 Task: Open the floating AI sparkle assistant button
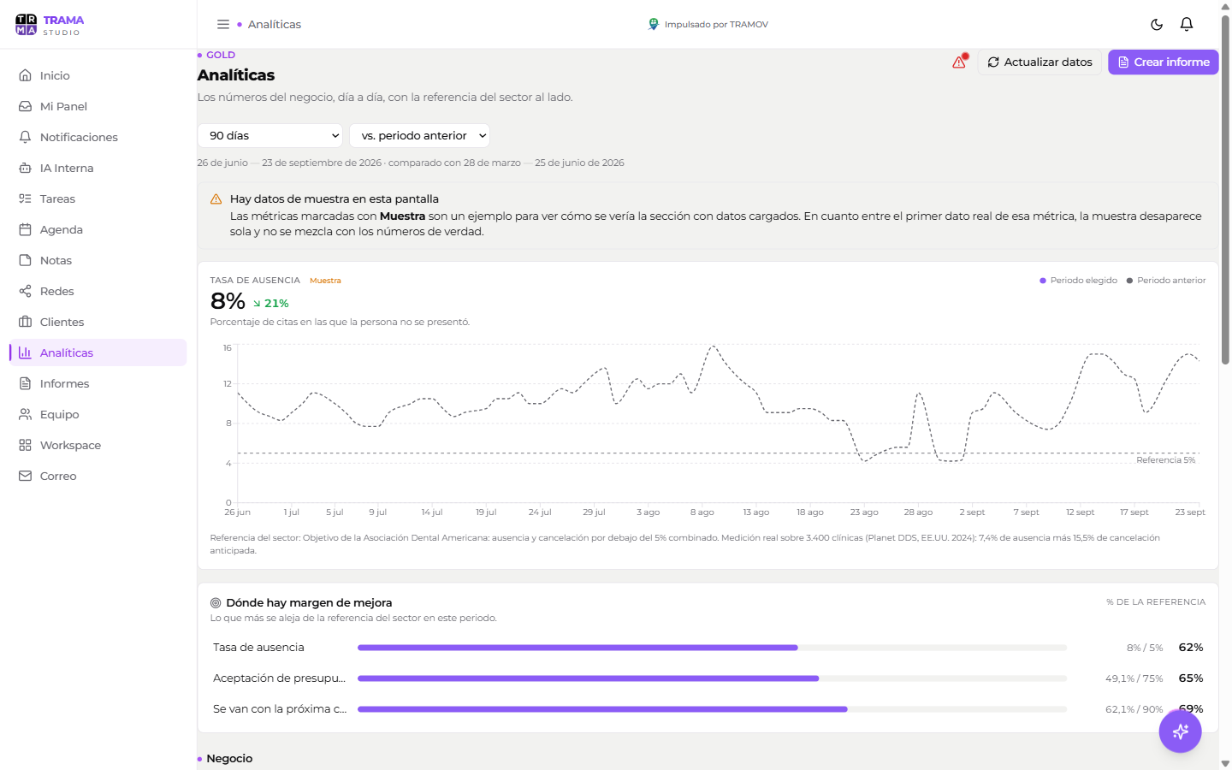pyautogui.click(x=1181, y=731)
